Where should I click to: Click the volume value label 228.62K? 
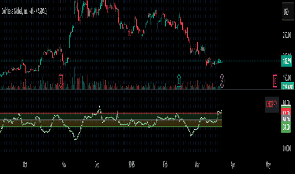coord(288,86)
